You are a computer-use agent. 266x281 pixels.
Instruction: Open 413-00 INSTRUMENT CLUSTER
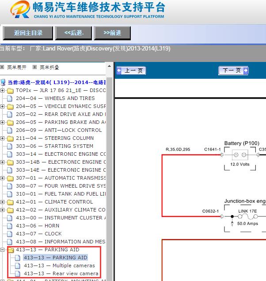coord(61,218)
